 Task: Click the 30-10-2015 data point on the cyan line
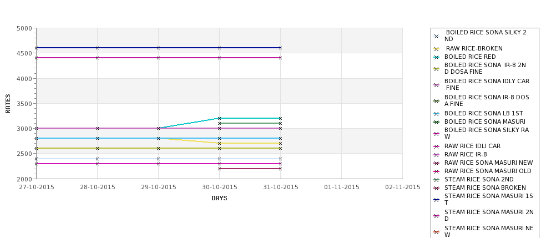click(x=219, y=118)
